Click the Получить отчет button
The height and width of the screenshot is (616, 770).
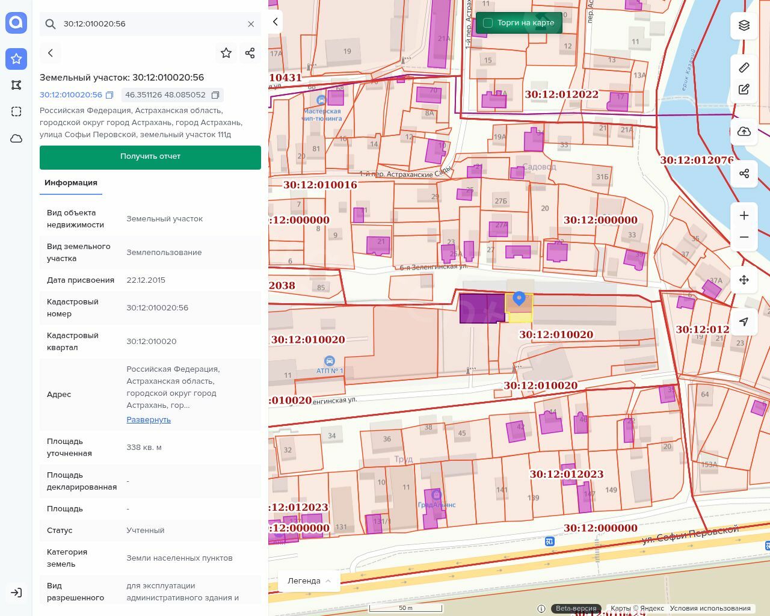(150, 156)
